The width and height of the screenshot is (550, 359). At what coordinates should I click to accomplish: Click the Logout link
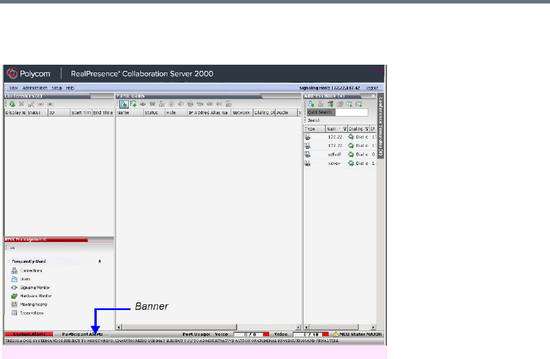click(x=372, y=88)
